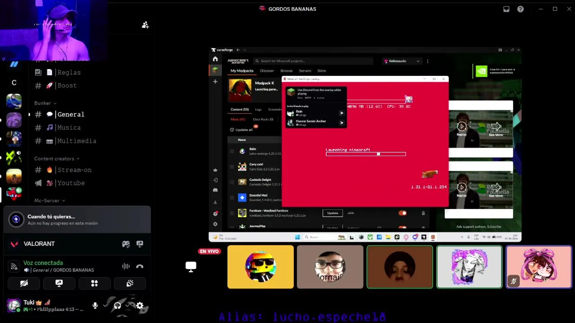Select the rainbow-helmet participant tile
This screenshot has height=323, width=575.
pyautogui.click(x=261, y=267)
